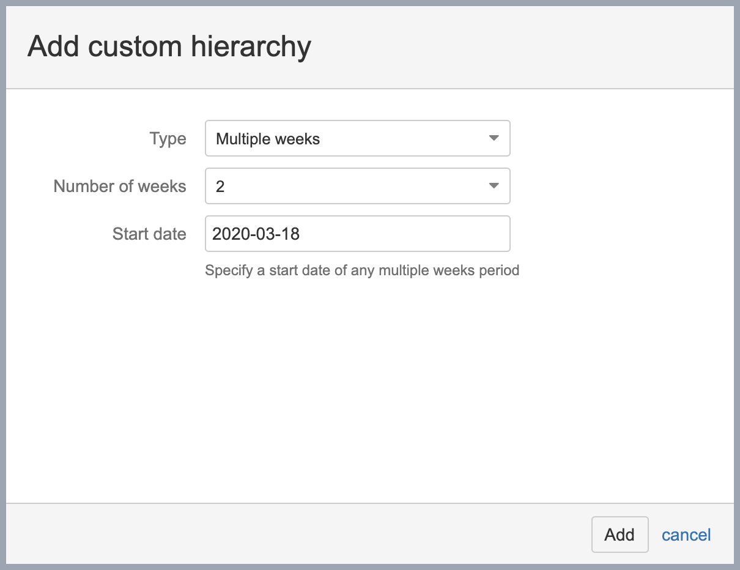The height and width of the screenshot is (570, 740).
Task: Click the header bar right of the title
Action: (520, 47)
